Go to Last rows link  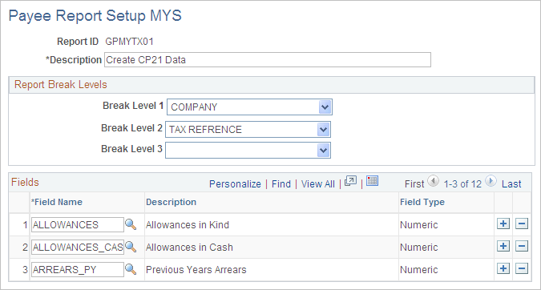click(x=511, y=184)
